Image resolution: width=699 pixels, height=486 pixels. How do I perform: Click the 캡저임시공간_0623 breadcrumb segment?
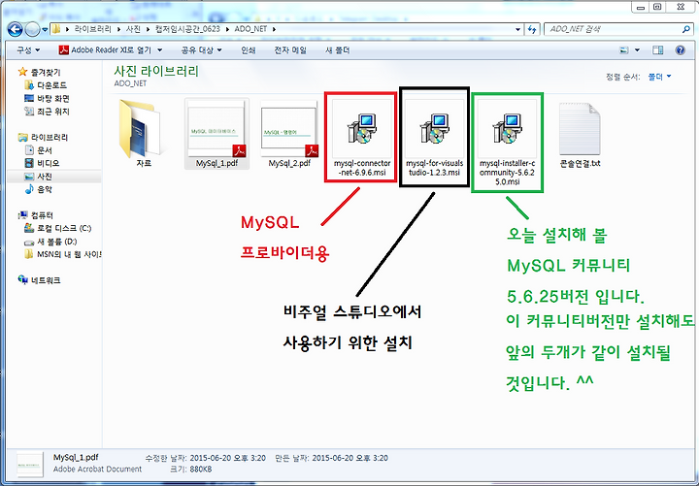[187, 29]
